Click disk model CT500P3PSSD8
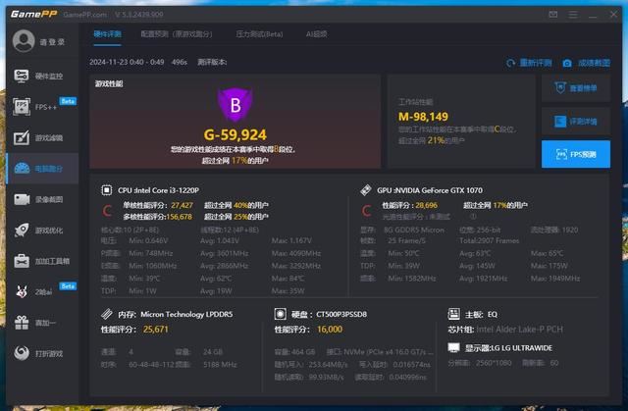The width and height of the screenshot is (628, 411). [341, 314]
